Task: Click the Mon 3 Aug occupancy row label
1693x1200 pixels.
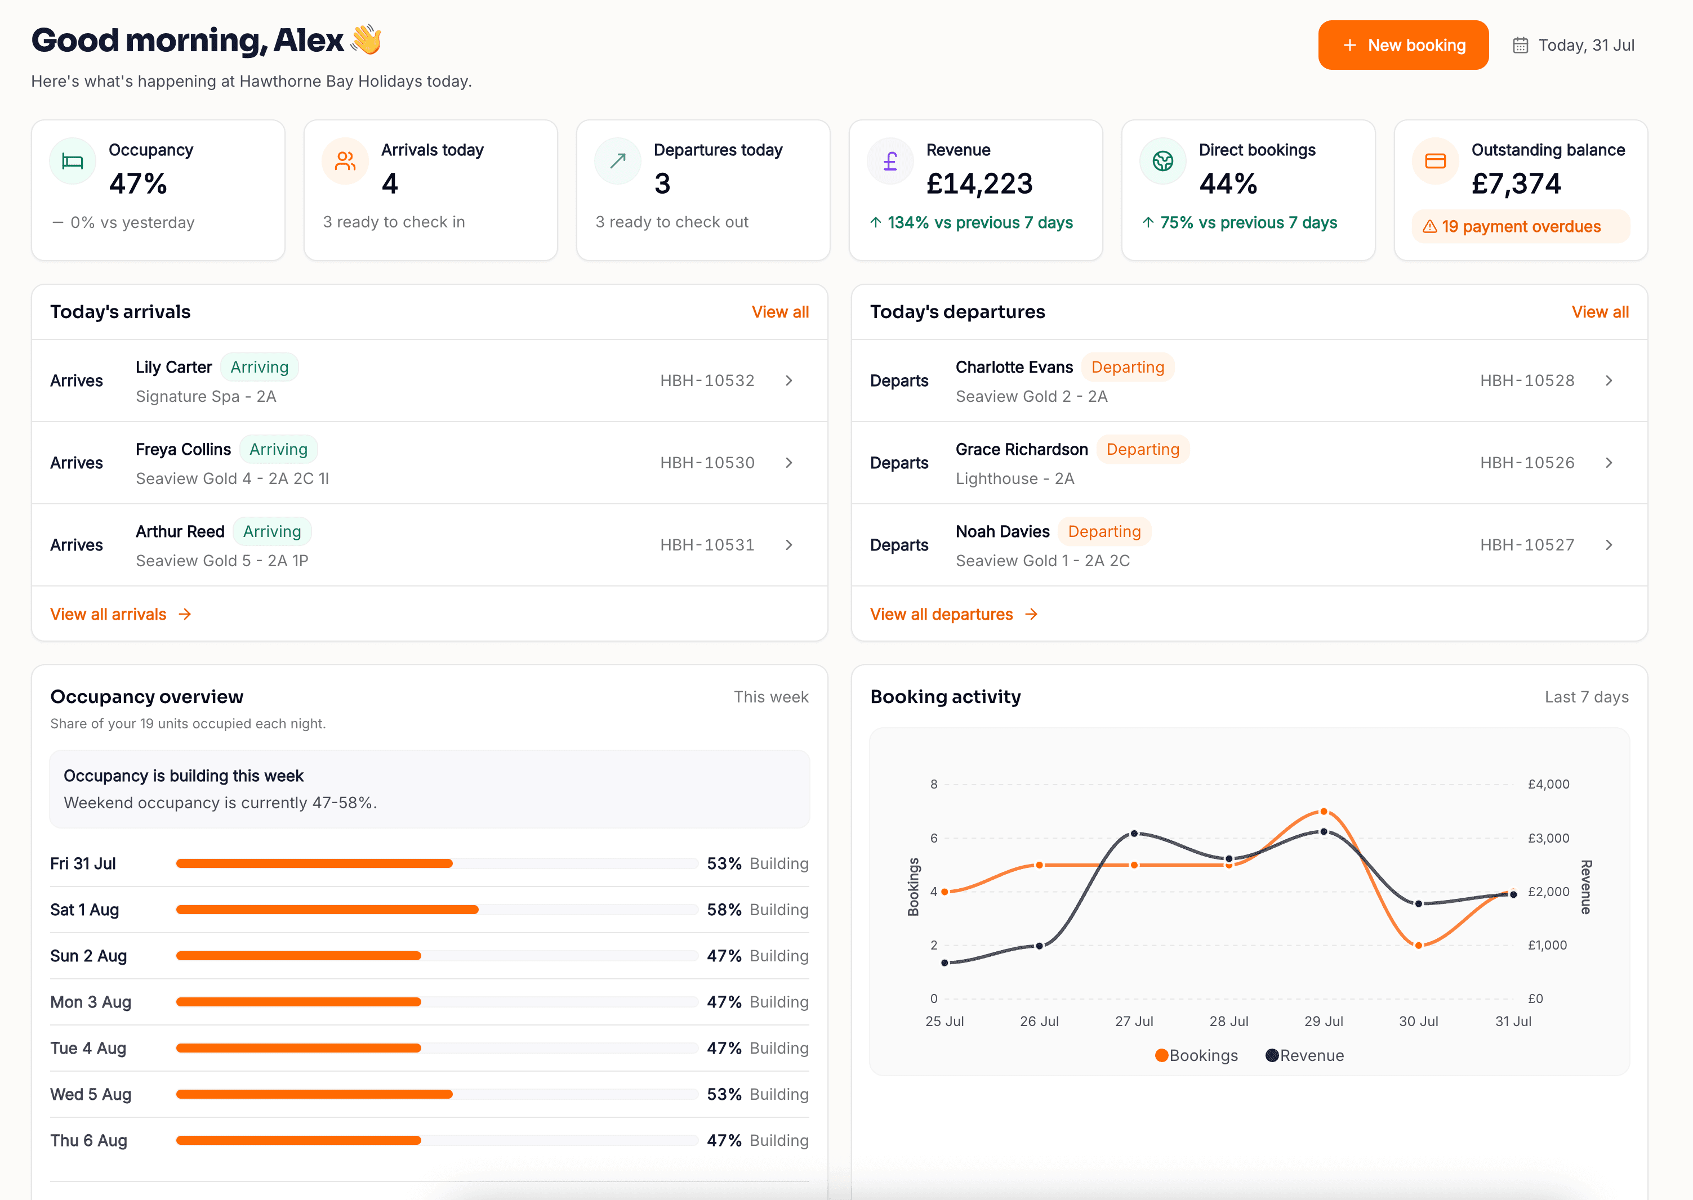Action: [x=91, y=1002]
